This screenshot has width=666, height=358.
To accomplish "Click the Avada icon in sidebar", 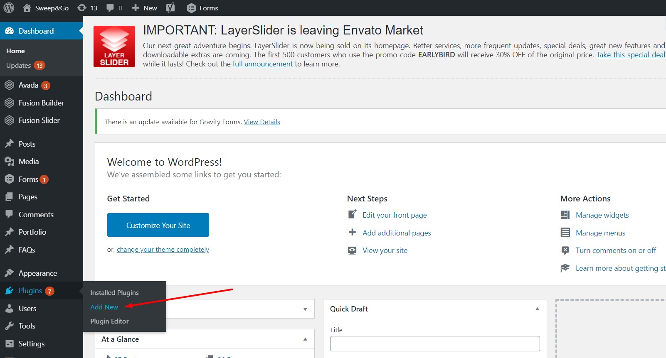I will pos(9,85).
